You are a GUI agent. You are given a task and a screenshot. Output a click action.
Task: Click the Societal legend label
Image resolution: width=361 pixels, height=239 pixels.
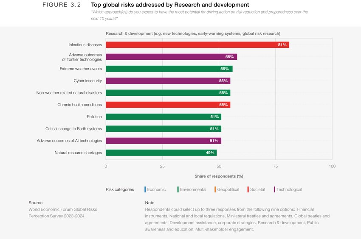point(258,189)
